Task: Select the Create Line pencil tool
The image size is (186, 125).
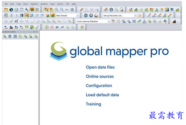Action: pyautogui.click(x=154, y=15)
